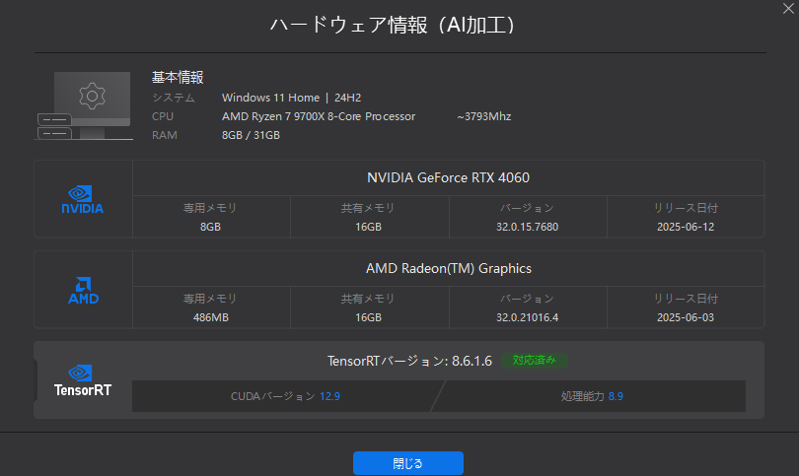Click the CPU label in basic info
799x476 pixels.
pyautogui.click(x=163, y=116)
